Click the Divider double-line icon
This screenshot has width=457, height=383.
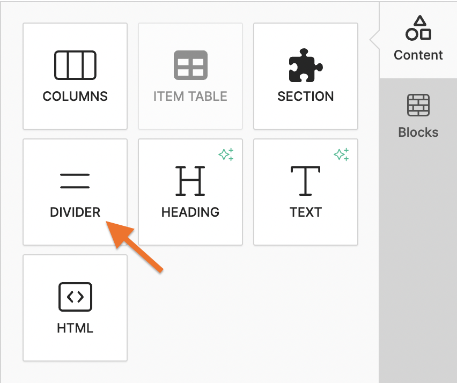pos(75,181)
